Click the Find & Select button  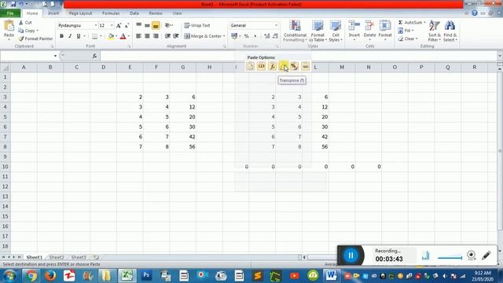(450, 31)
